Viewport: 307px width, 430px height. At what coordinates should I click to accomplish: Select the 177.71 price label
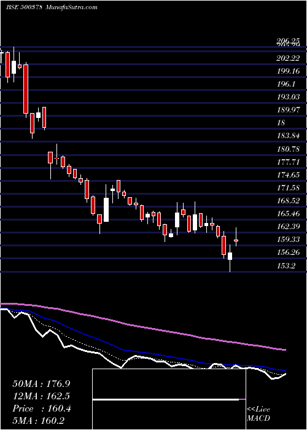(289, 162)
